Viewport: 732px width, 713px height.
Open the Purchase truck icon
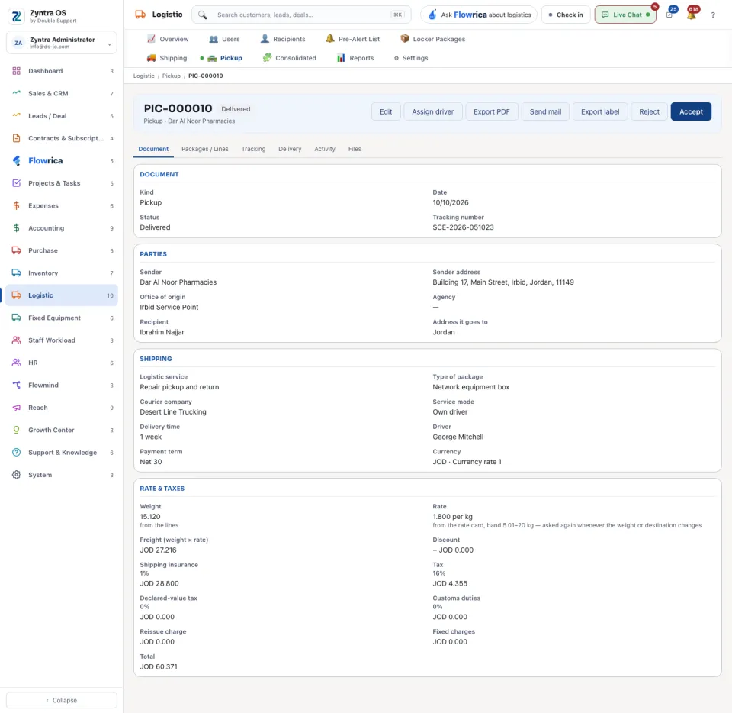point(16,250)
